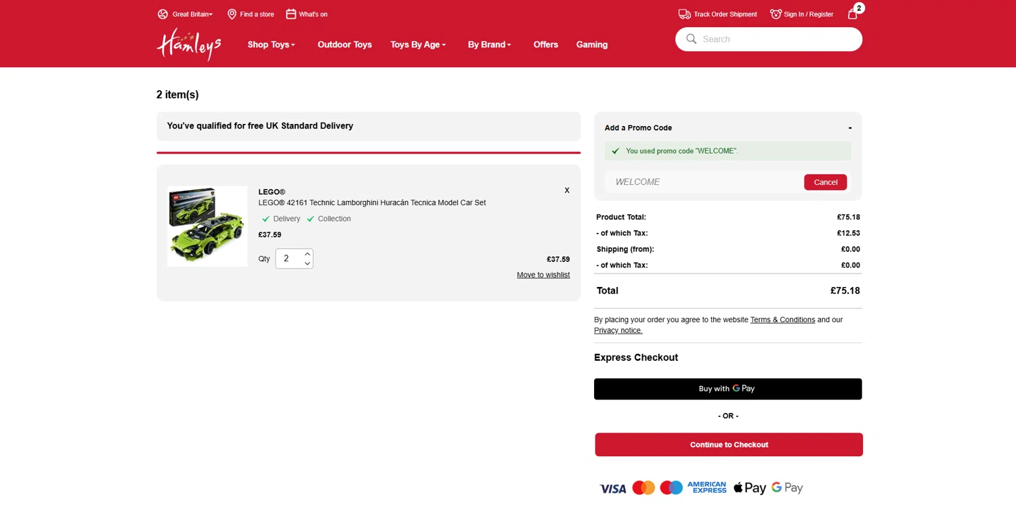Expand the Toys By Age menu
Screen dimensions: 1016x505
pos(418,45)
